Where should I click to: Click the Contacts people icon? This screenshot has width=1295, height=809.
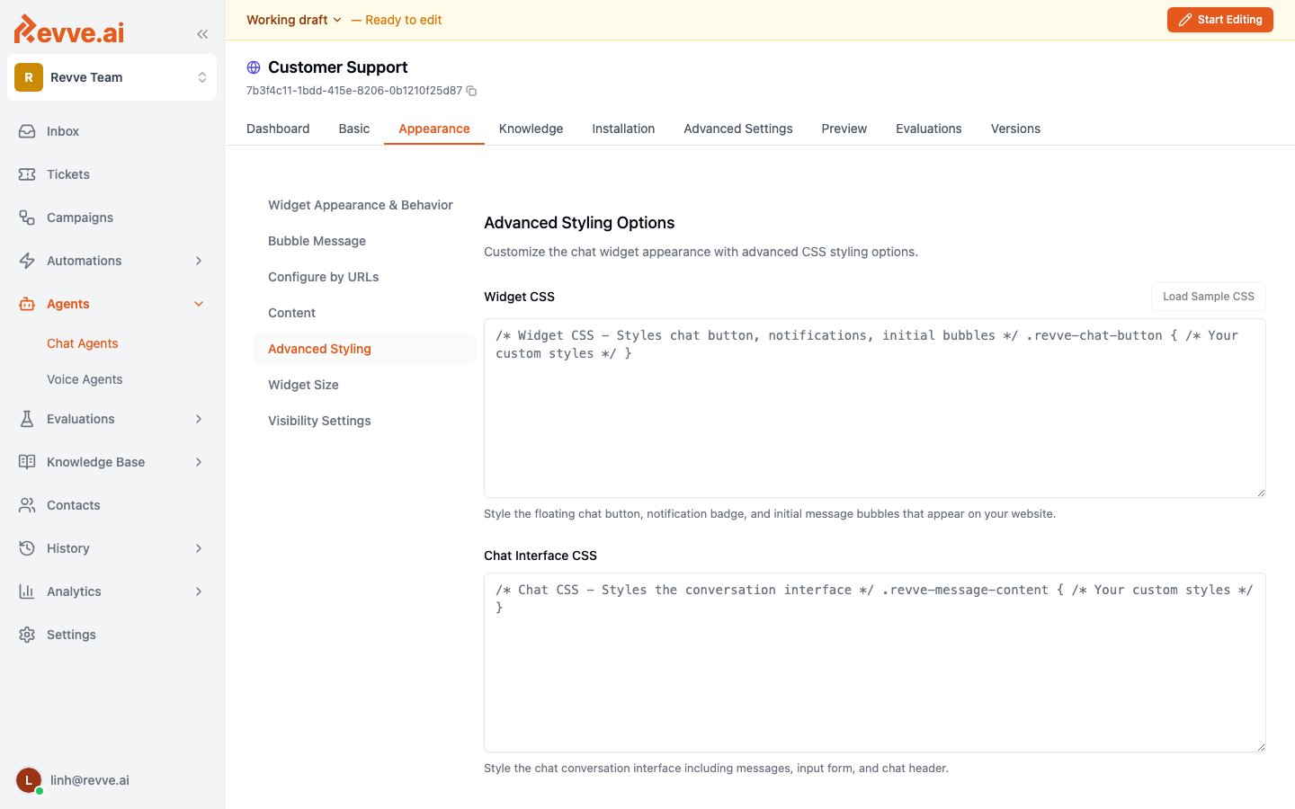click(x=27, y=505)
